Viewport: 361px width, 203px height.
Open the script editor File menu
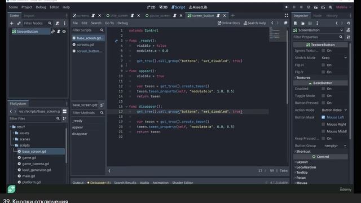coord(75,23)
